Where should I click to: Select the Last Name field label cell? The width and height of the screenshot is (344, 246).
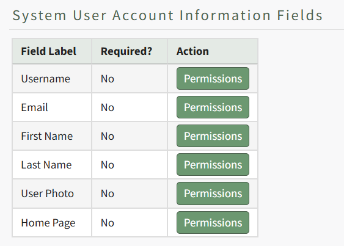(52, 165)
